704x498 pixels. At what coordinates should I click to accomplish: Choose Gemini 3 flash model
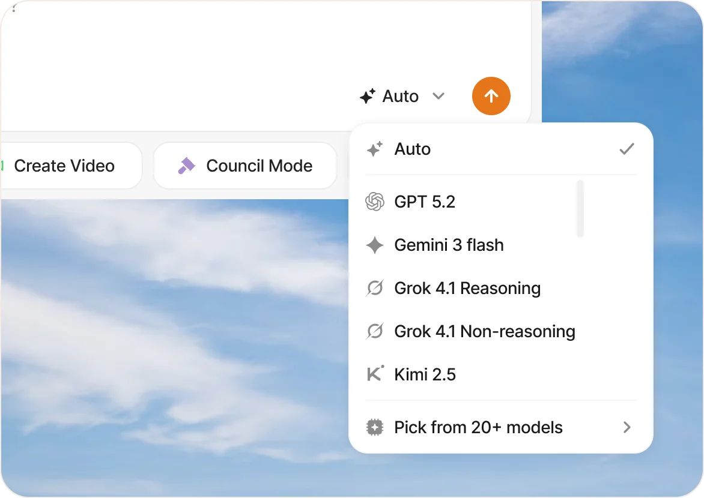click(449, 245)
